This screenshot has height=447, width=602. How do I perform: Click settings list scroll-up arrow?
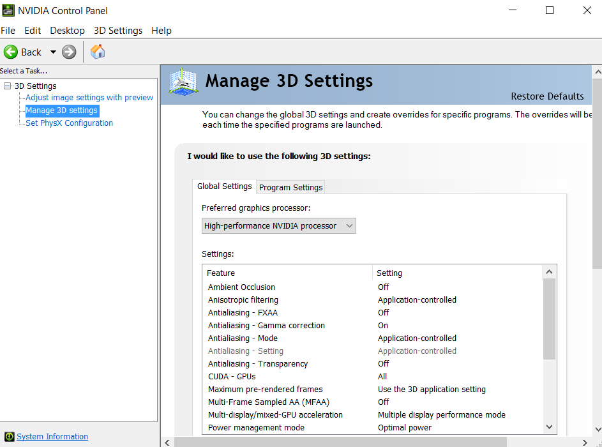(550, 272)
